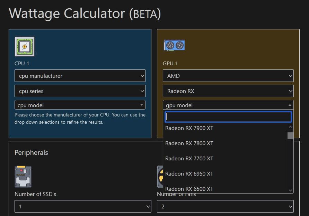
Task: Open the cpu model dropdown
Action: (x=80, y=105)
